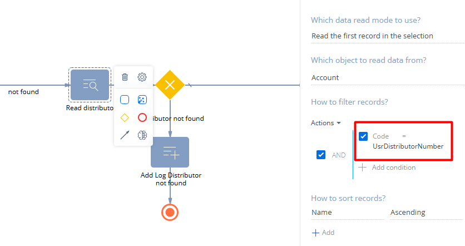Open the Actions dropdown menu
The height and width of the screenshot is (246, 465).
click(x=325, y=123)
